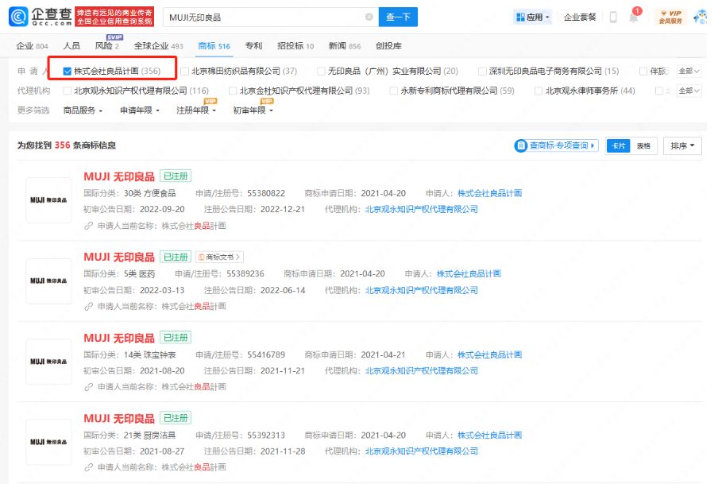This screenshot has width=722, height=484.
Task: Click the 查一下 search button
Action: click(398, 17)
